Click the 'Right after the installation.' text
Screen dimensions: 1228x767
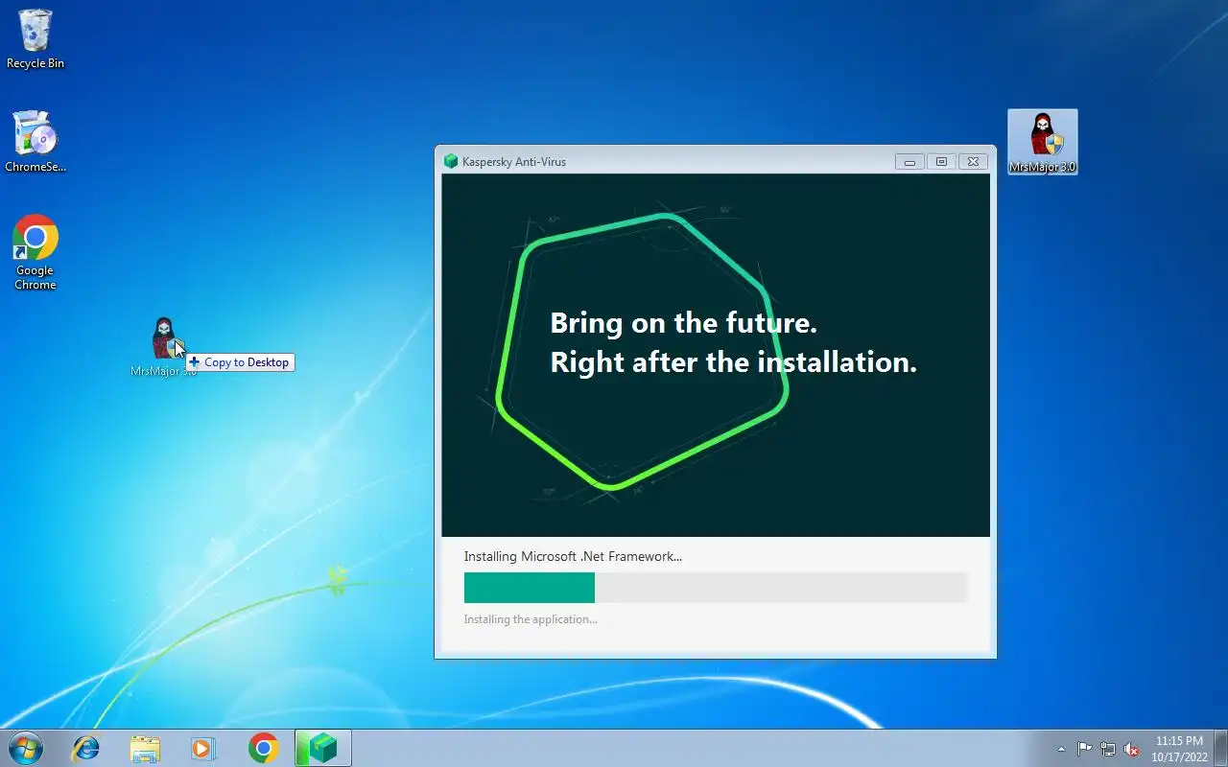pos(733,362)
